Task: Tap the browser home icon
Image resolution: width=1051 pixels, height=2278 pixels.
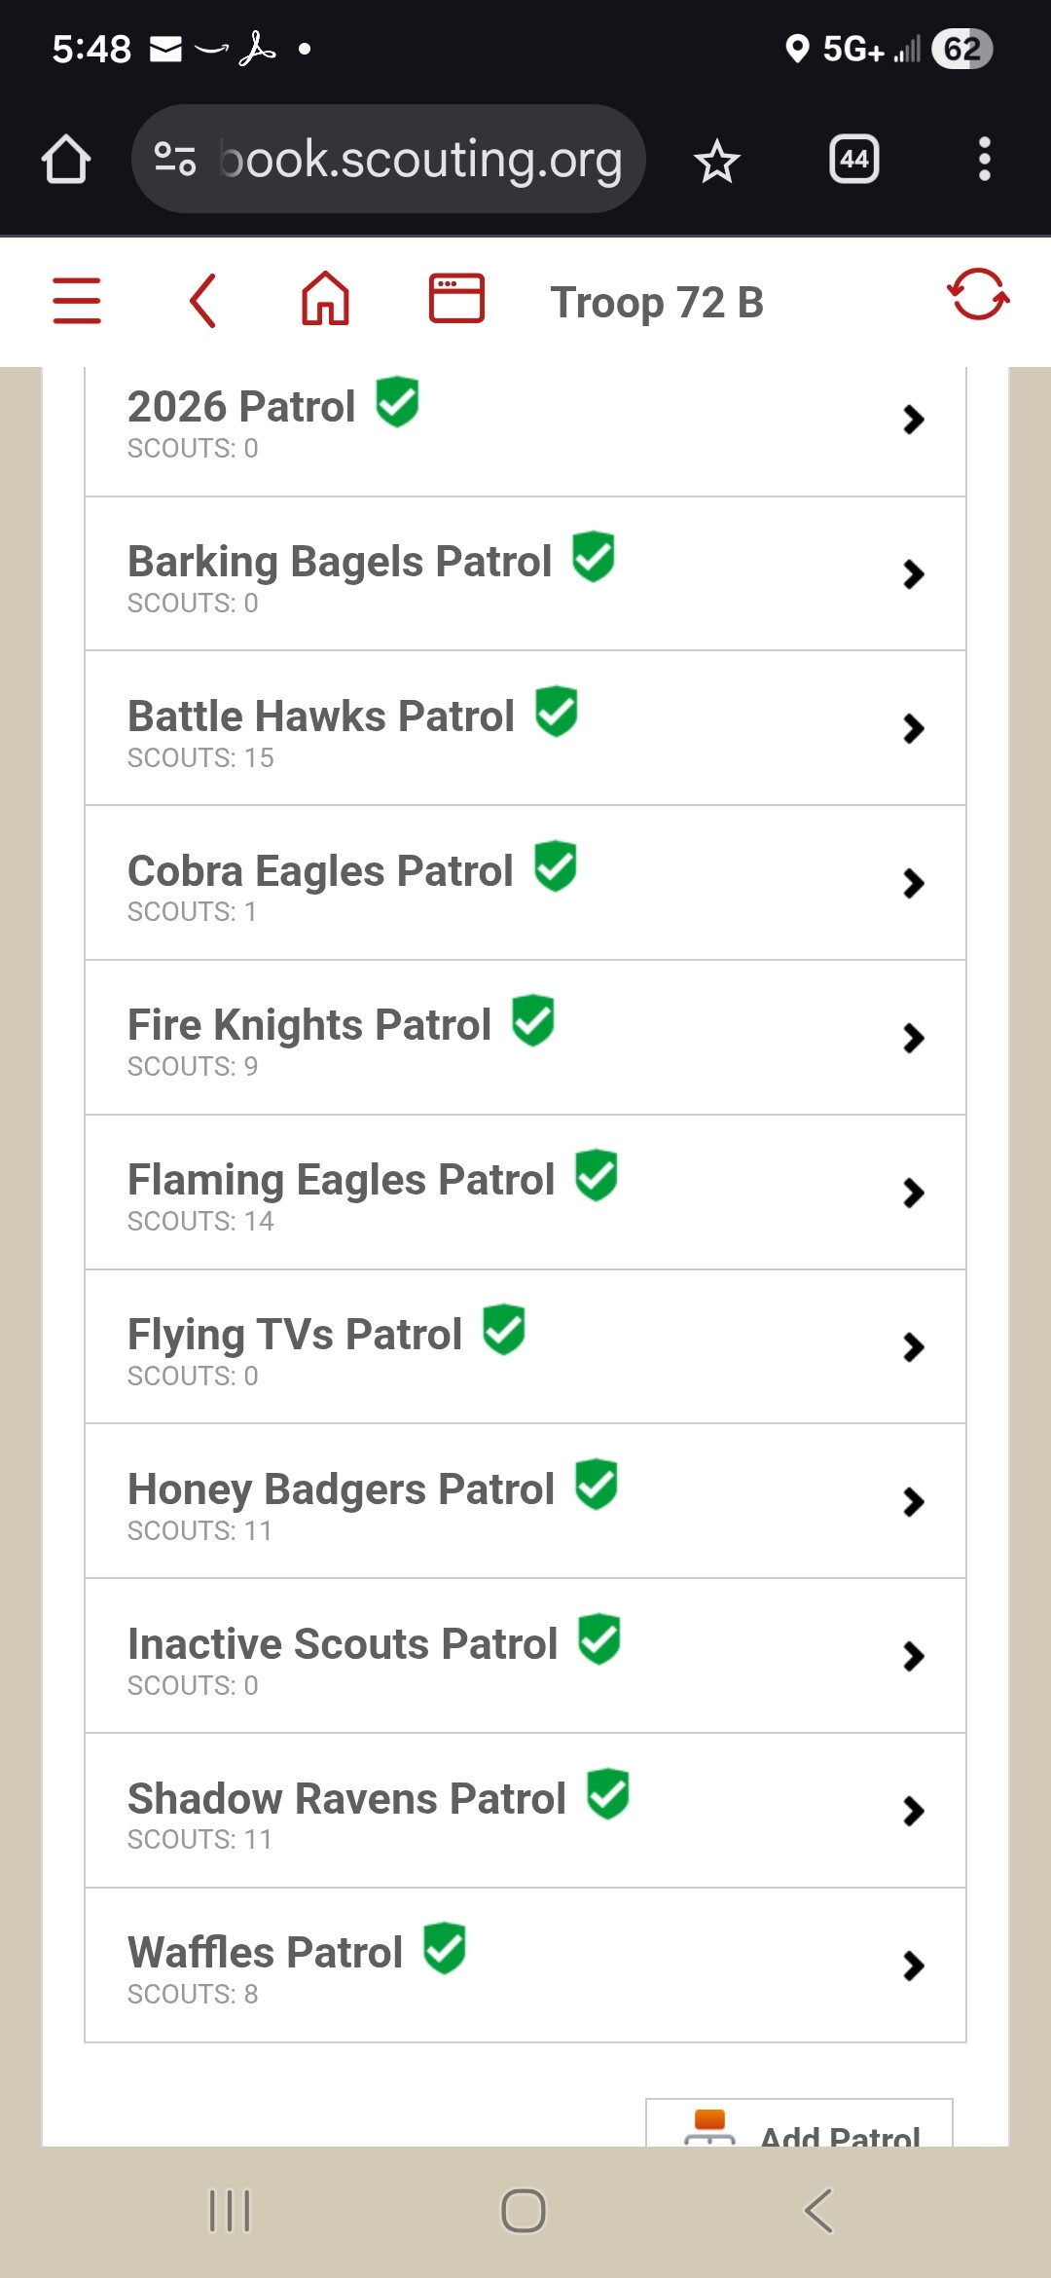Action: pos(66,159)
